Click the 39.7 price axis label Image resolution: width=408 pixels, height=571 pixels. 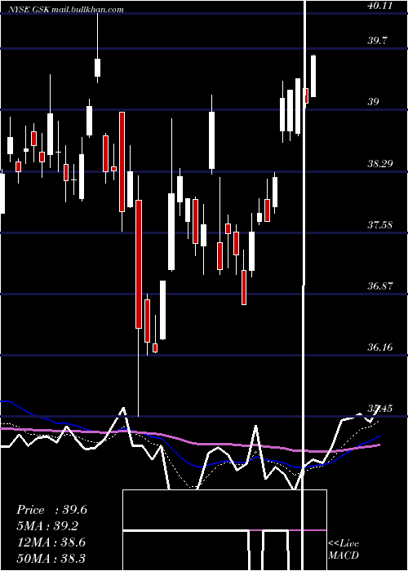pyautogui.click(x=377, y=41)
